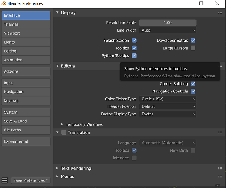Close the Blender Preferences window
Image resolution: width=226 pixels, height=188 pixels.
[217, 3]
